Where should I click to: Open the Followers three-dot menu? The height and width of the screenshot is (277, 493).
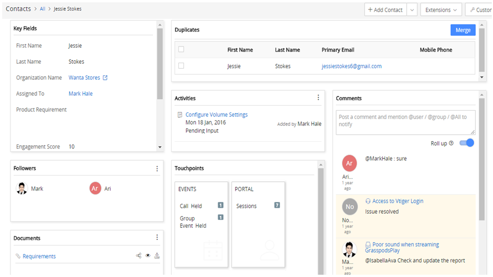157,168
